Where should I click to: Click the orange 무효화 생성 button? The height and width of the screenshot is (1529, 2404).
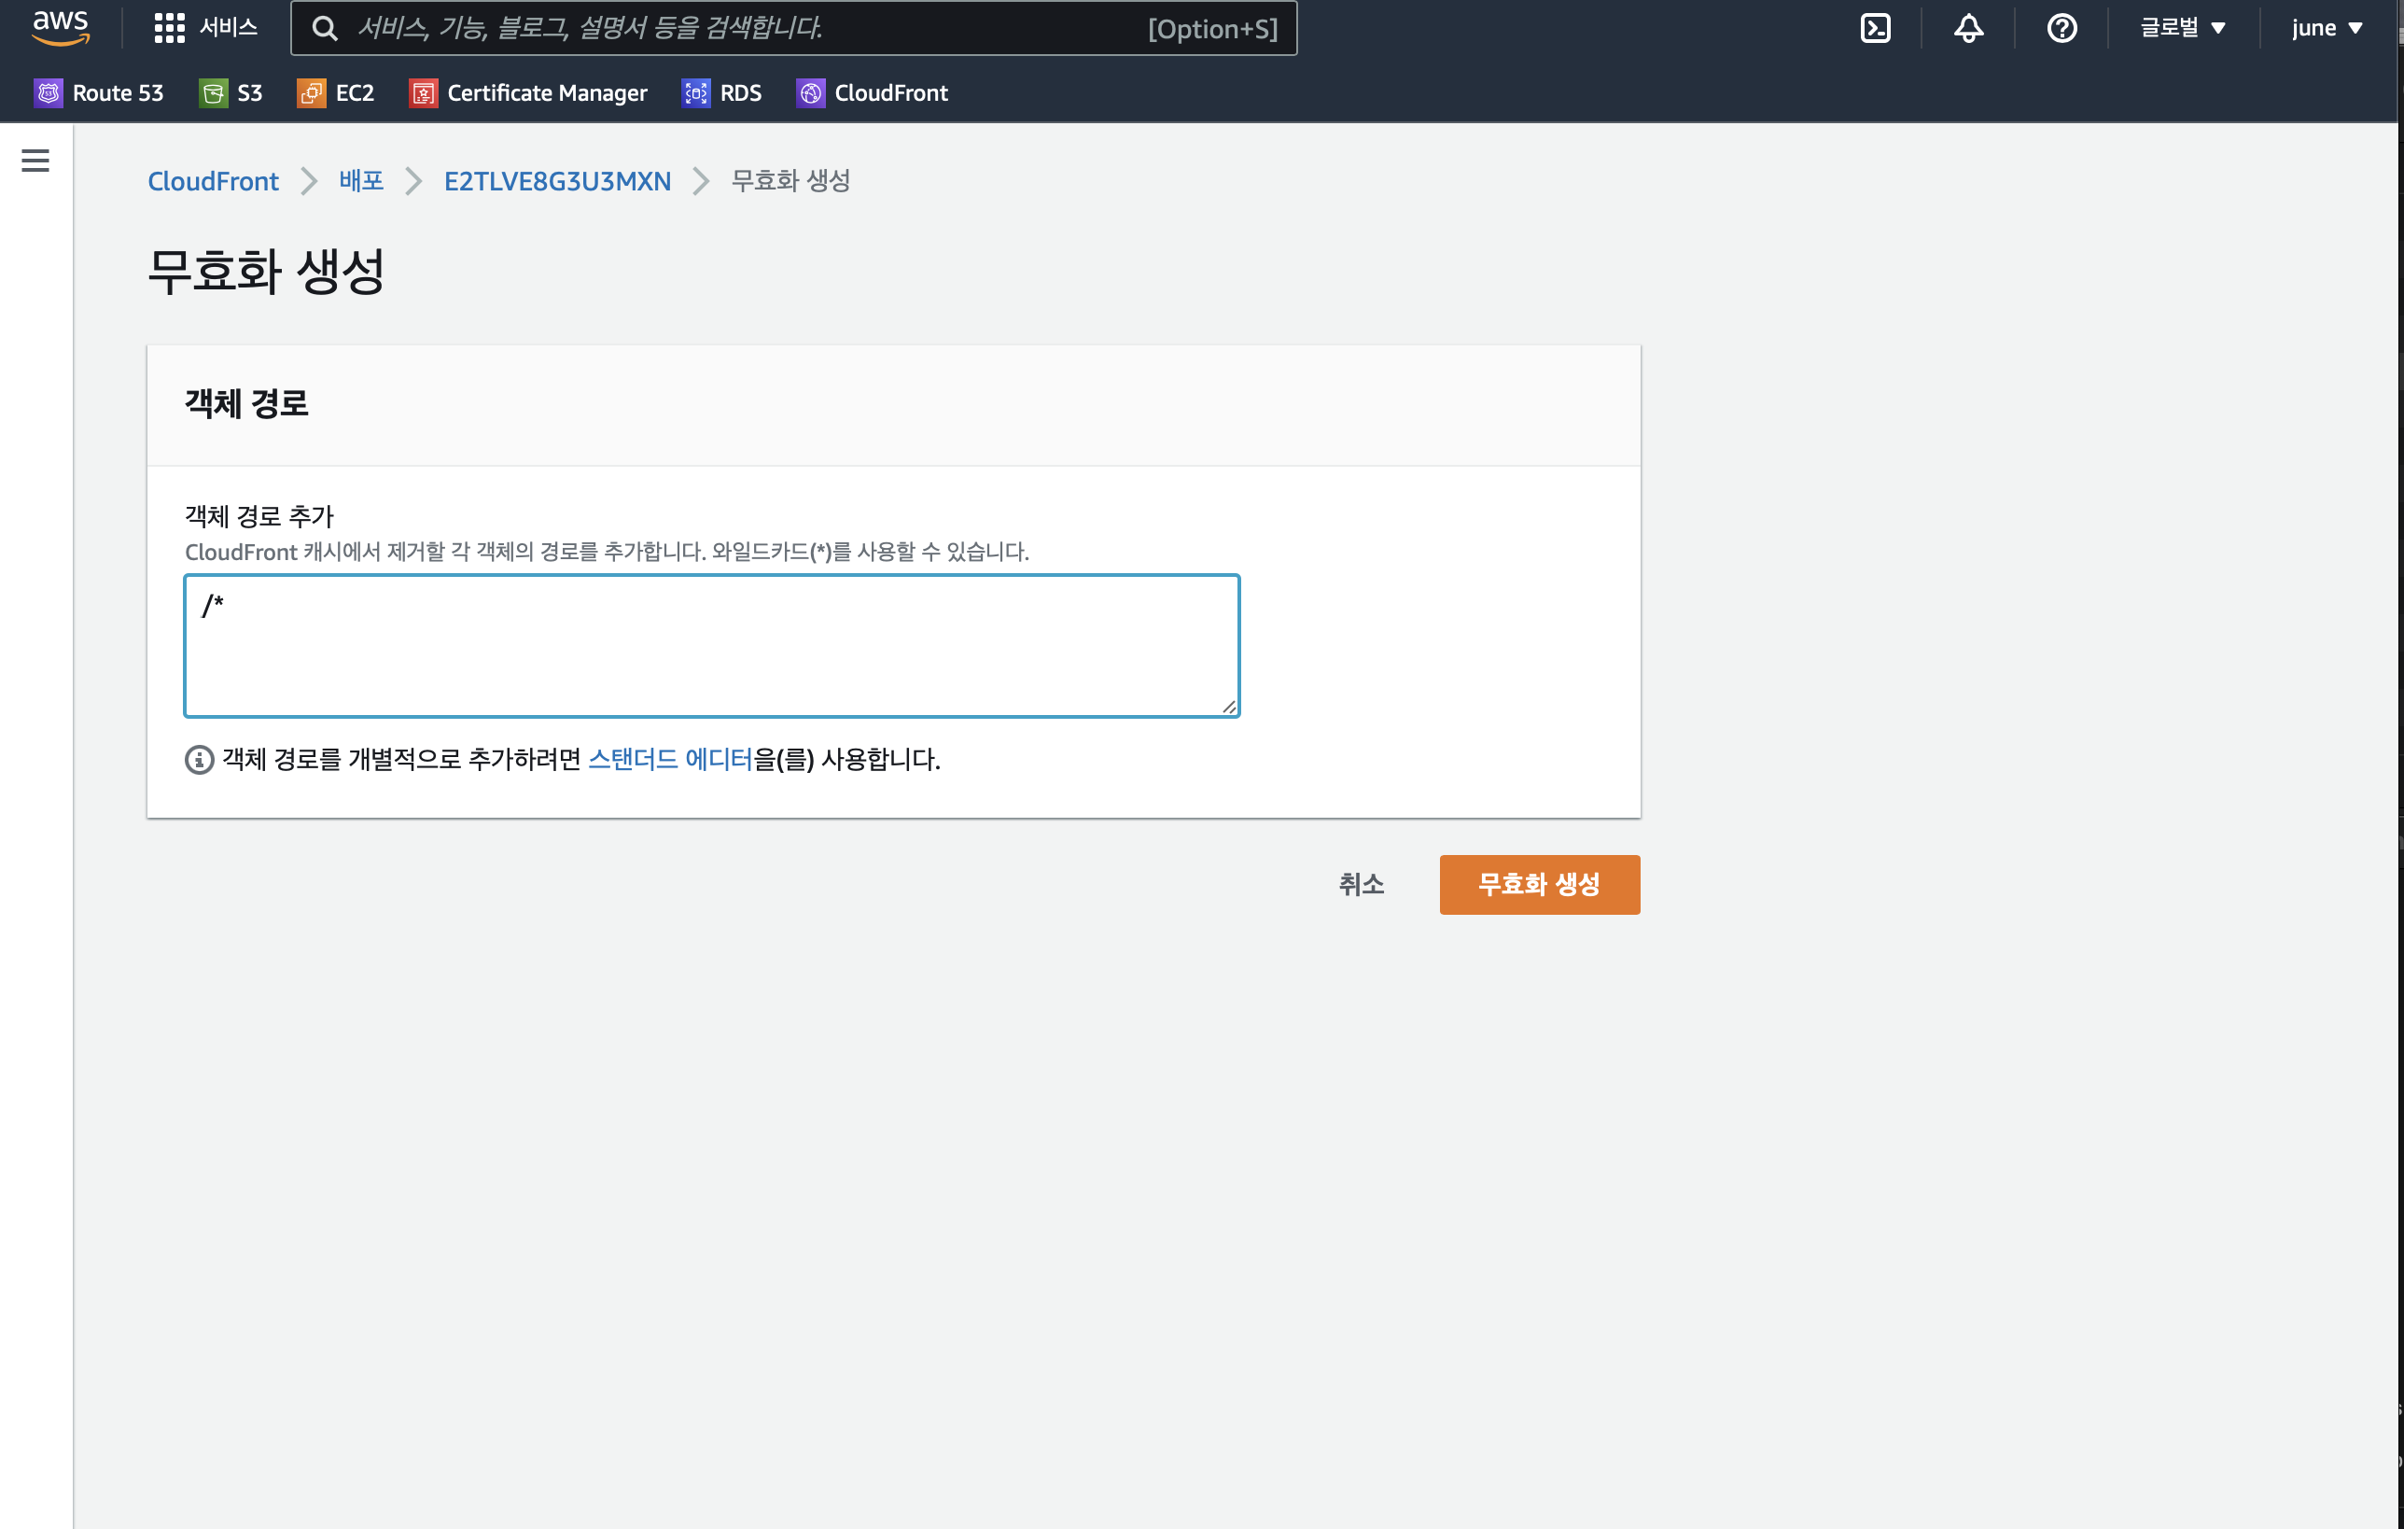coord(1539,884)
